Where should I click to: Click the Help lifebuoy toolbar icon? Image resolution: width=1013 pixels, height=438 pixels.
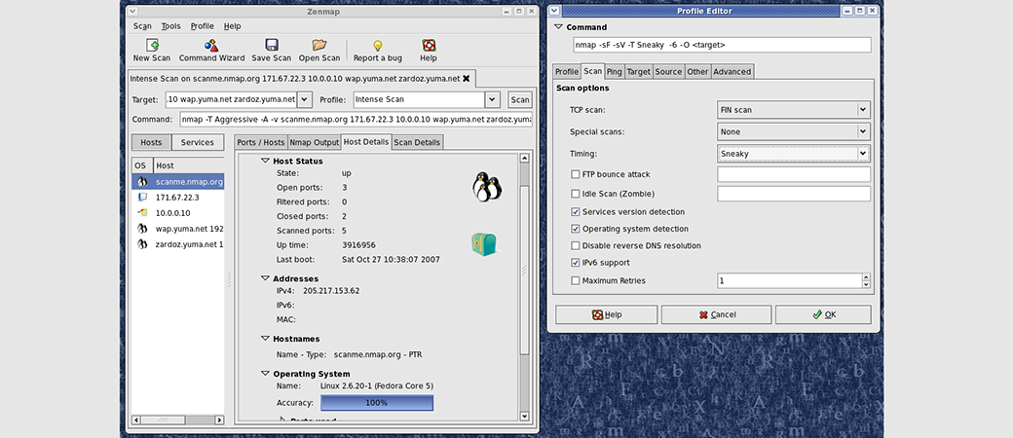tap(428, 46)
